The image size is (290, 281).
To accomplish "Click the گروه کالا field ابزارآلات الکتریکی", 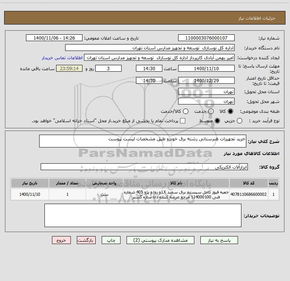I will [144, 167].
